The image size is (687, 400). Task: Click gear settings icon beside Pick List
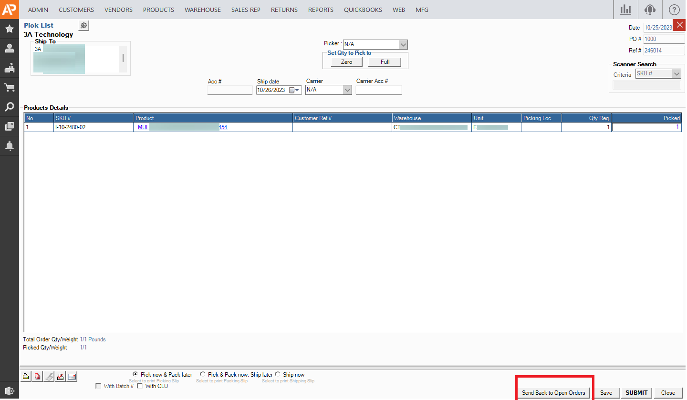pyautogui.click(x=83, y=26)
